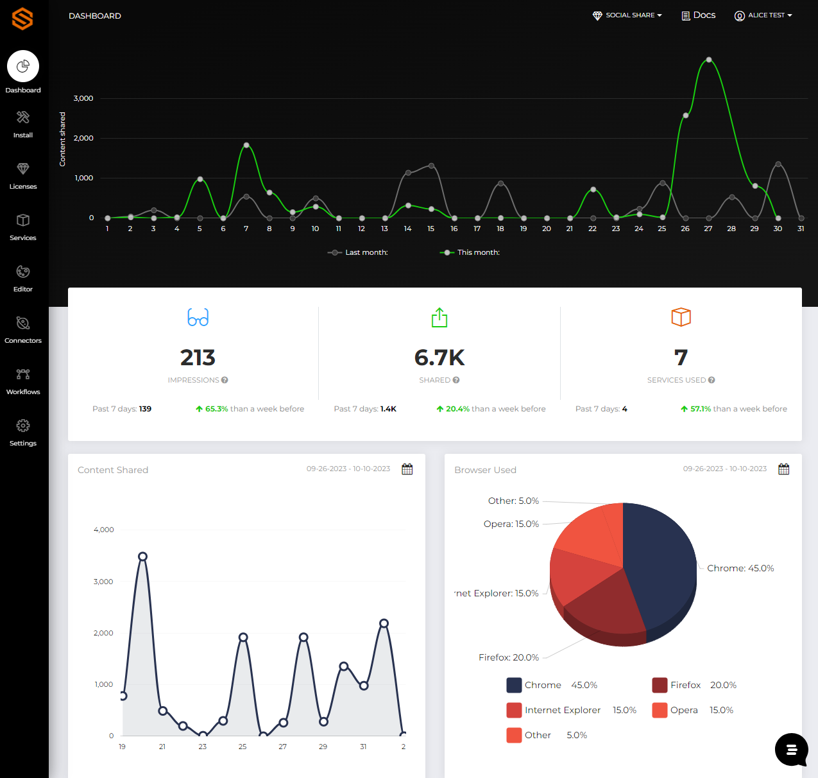Screen dimensions: 818x778
Task: Open the chat support bubble
Action: tap(791, 749)
